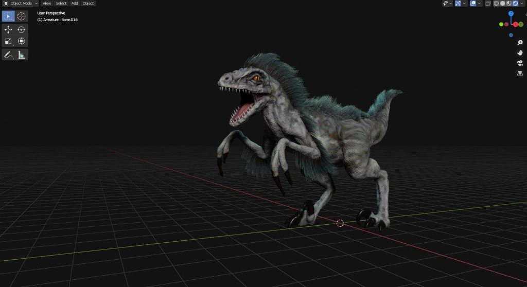Activate the 3D Cursor tool
This screenshot has width=527, height=287.
[x=21, y=16]
